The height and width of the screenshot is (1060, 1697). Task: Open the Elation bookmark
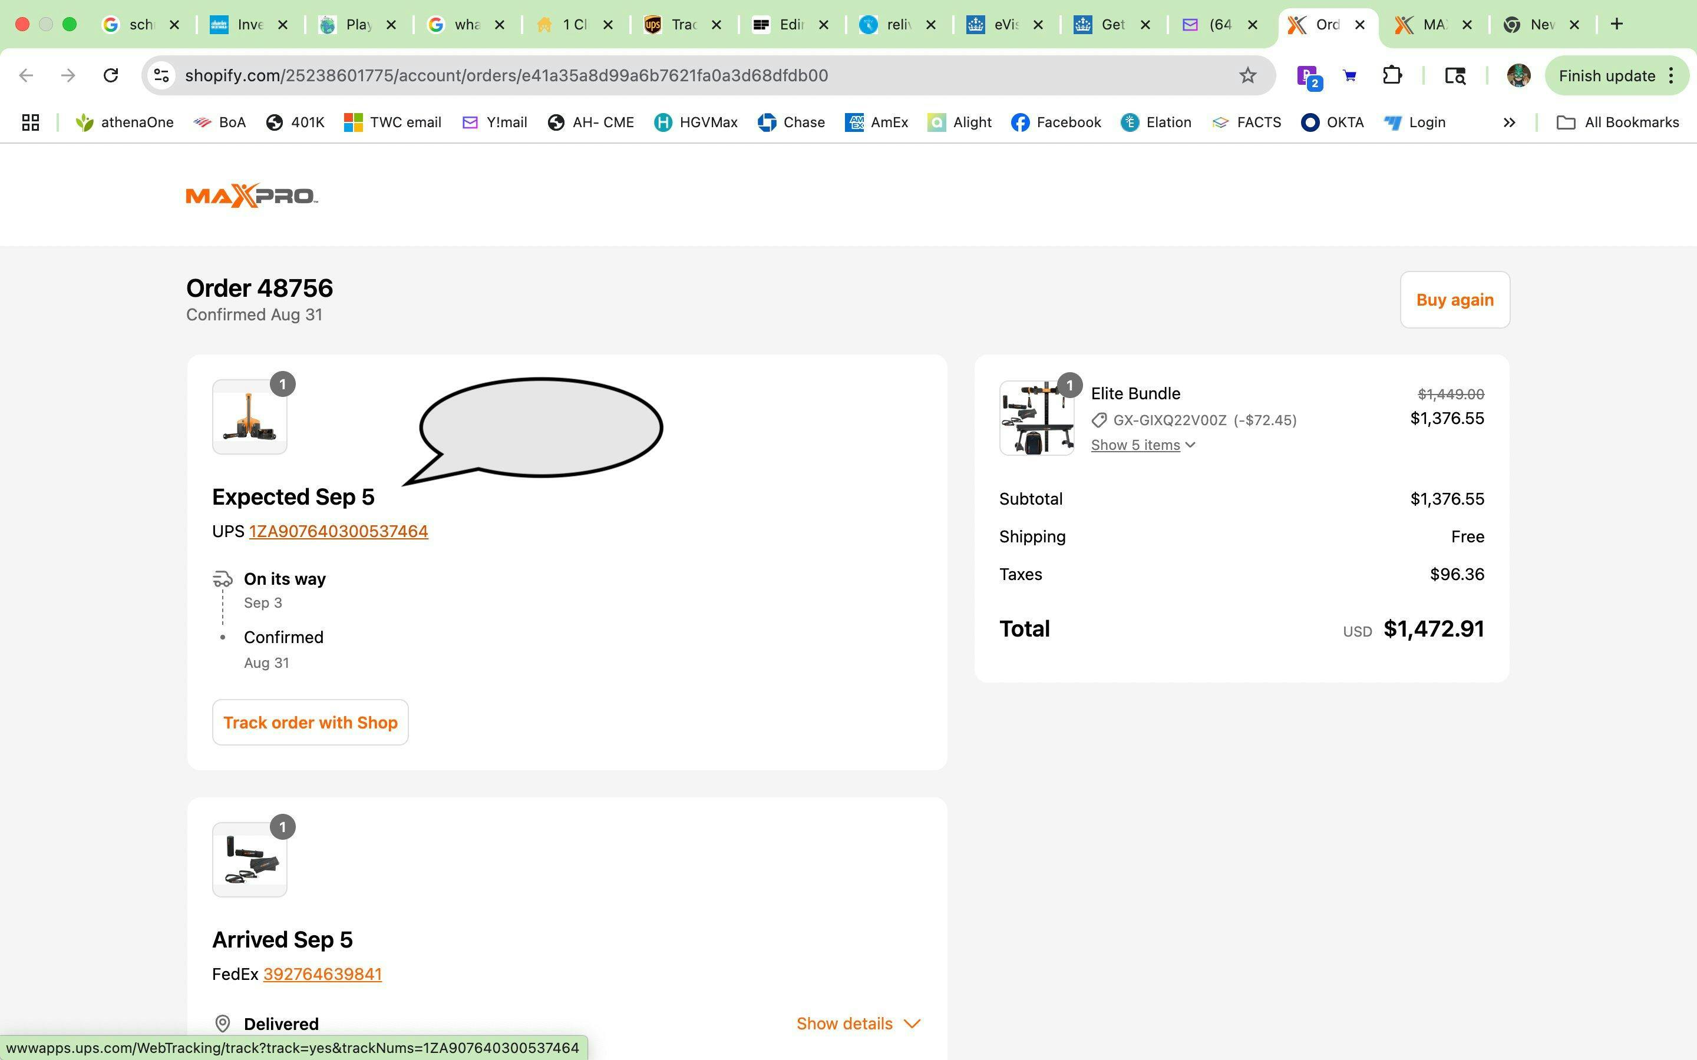tap(1156, 122)
